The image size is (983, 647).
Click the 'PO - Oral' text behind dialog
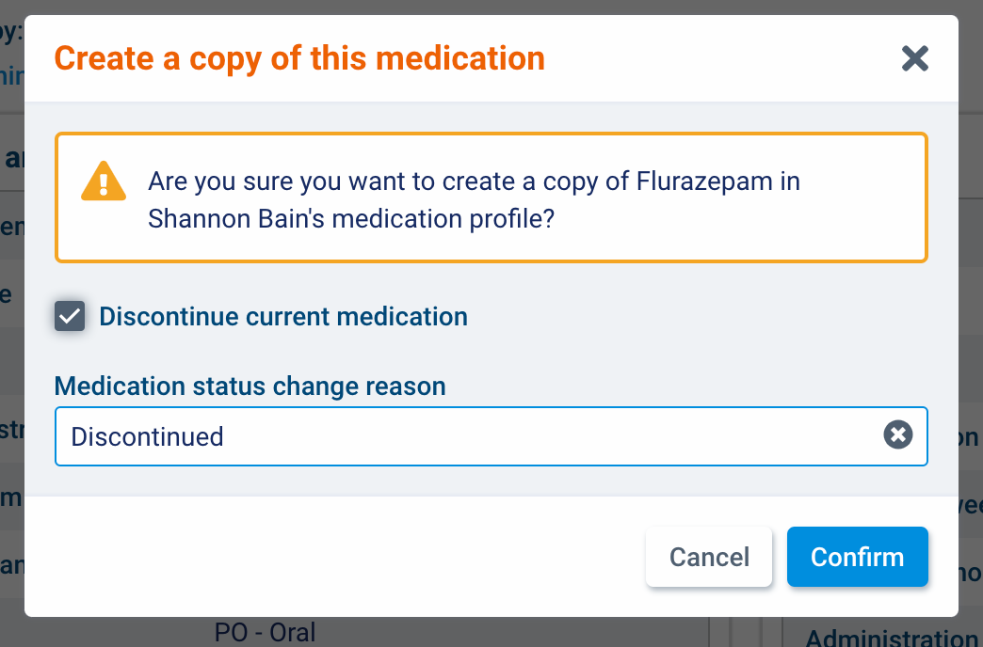pos(265,632)
